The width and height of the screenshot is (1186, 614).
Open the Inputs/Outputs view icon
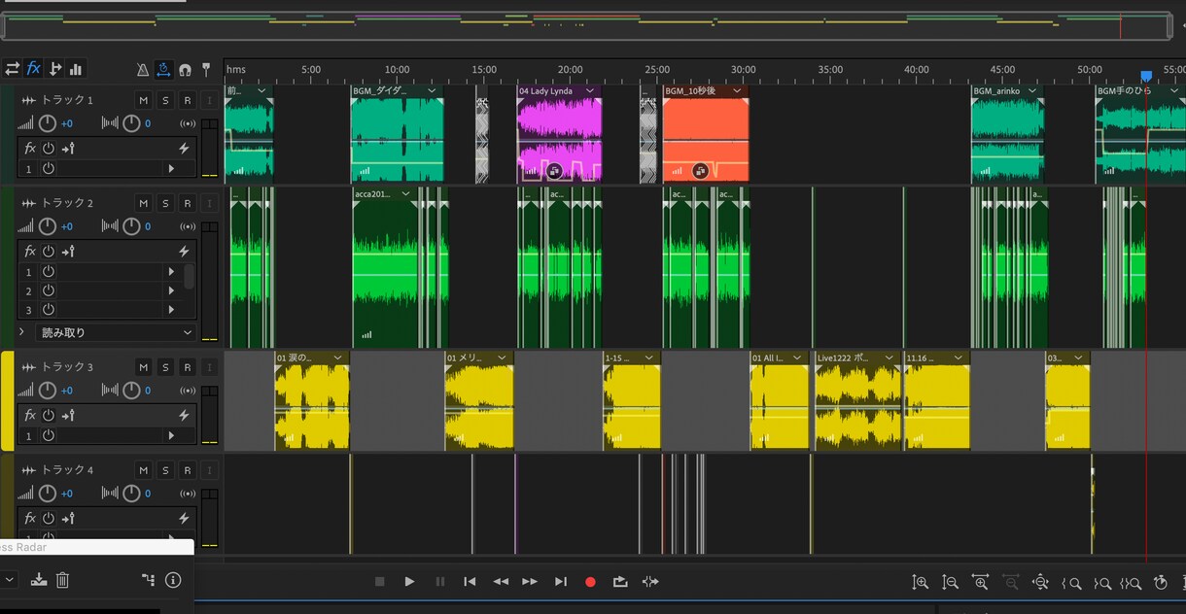tap(12, 69)
